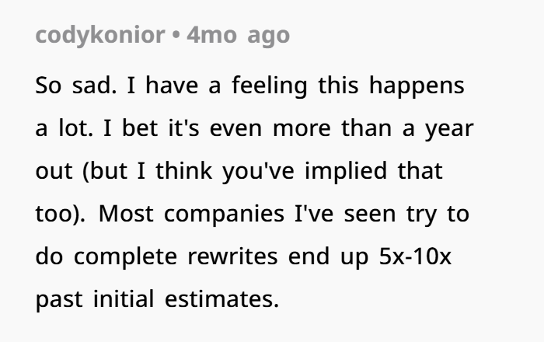Click the final word 'estimates.'

tap(221, 299)
